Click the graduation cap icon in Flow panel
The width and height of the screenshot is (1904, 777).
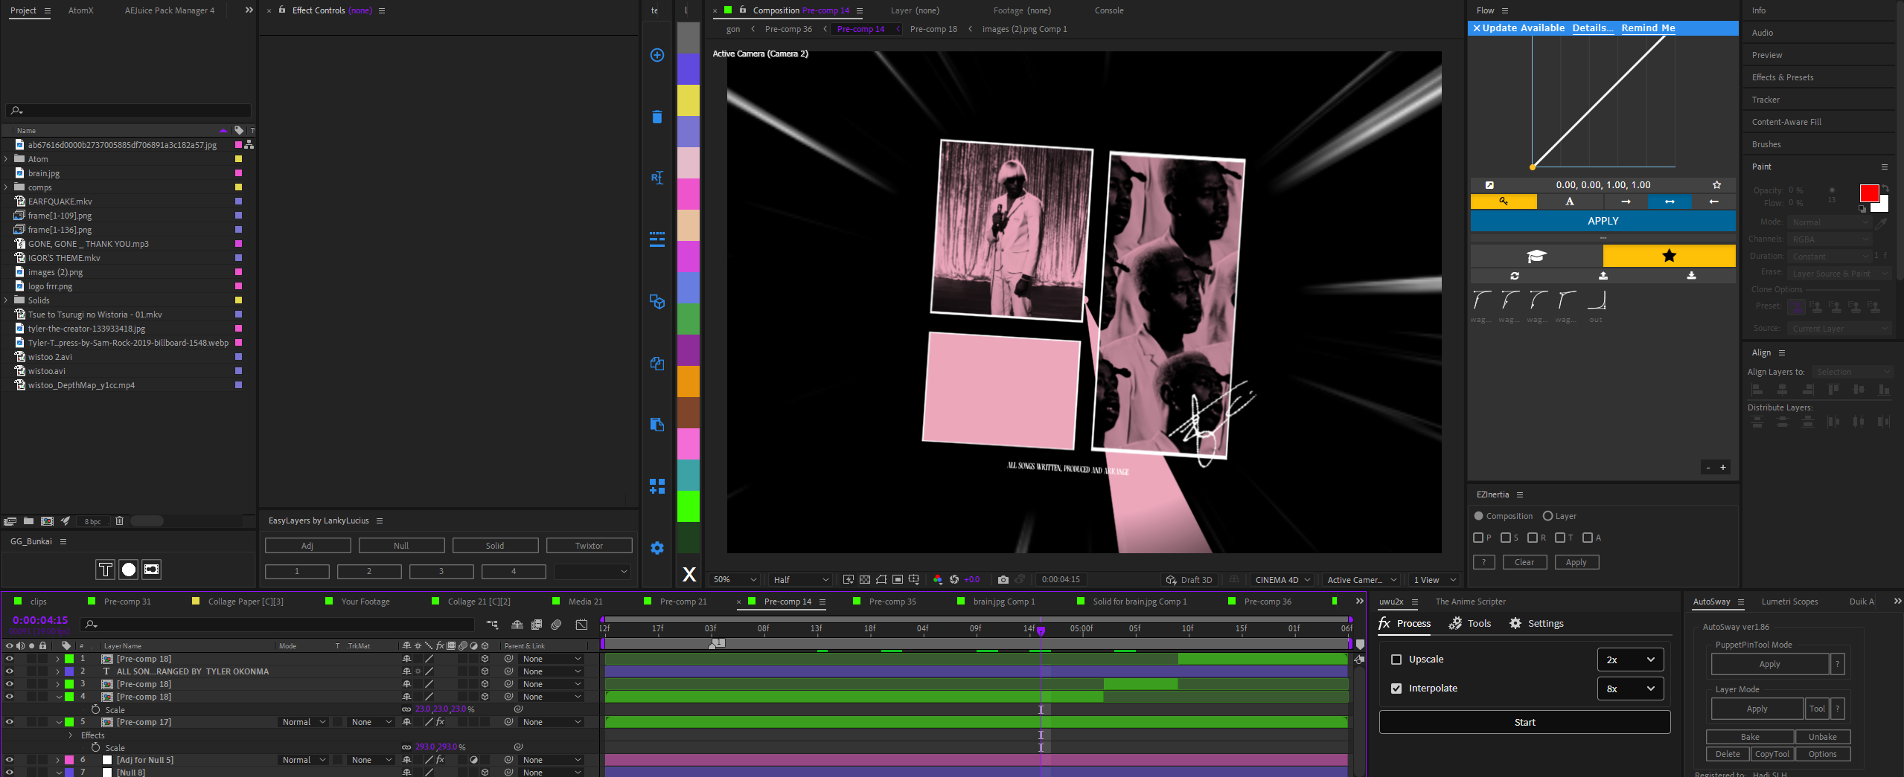(1536, 256)
